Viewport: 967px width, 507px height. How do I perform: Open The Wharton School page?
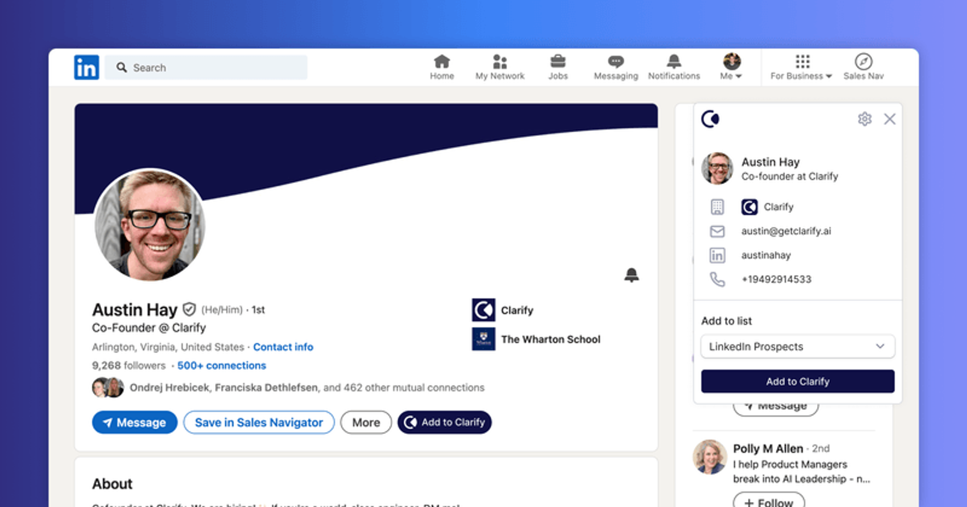point(536,339)
